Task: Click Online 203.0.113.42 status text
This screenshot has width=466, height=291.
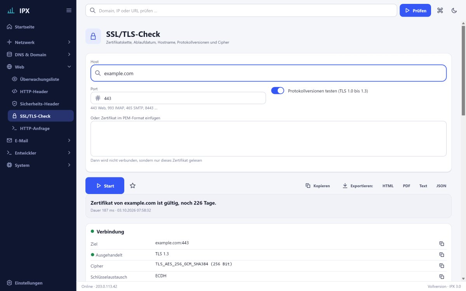Action: (99, 286)
